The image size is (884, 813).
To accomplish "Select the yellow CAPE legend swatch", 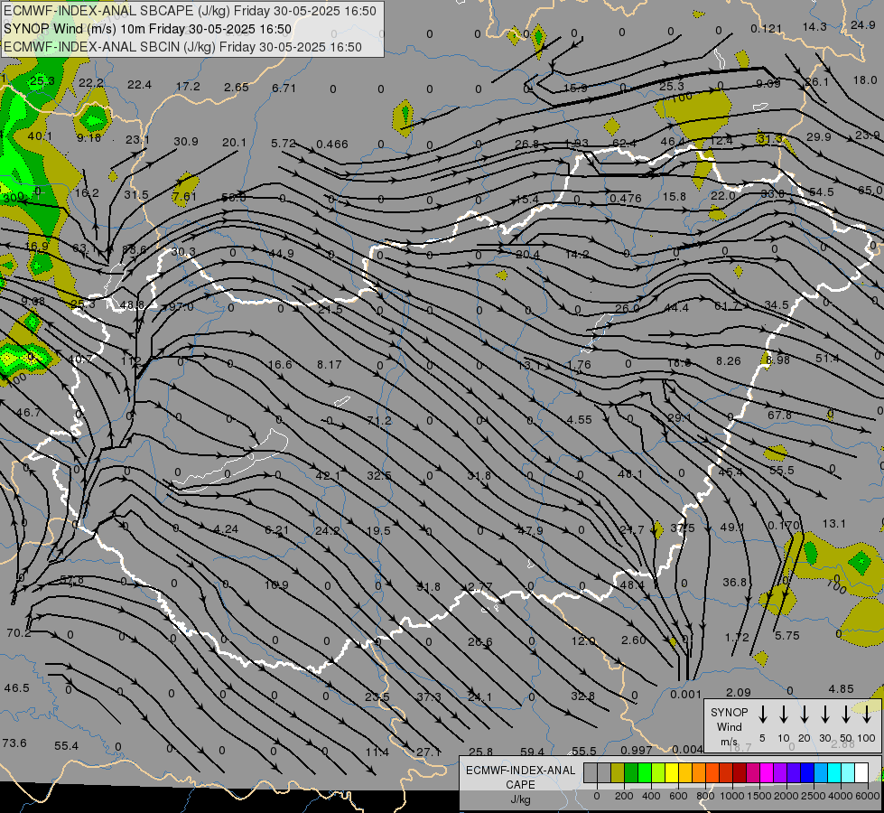I will [x=672, y=773].
